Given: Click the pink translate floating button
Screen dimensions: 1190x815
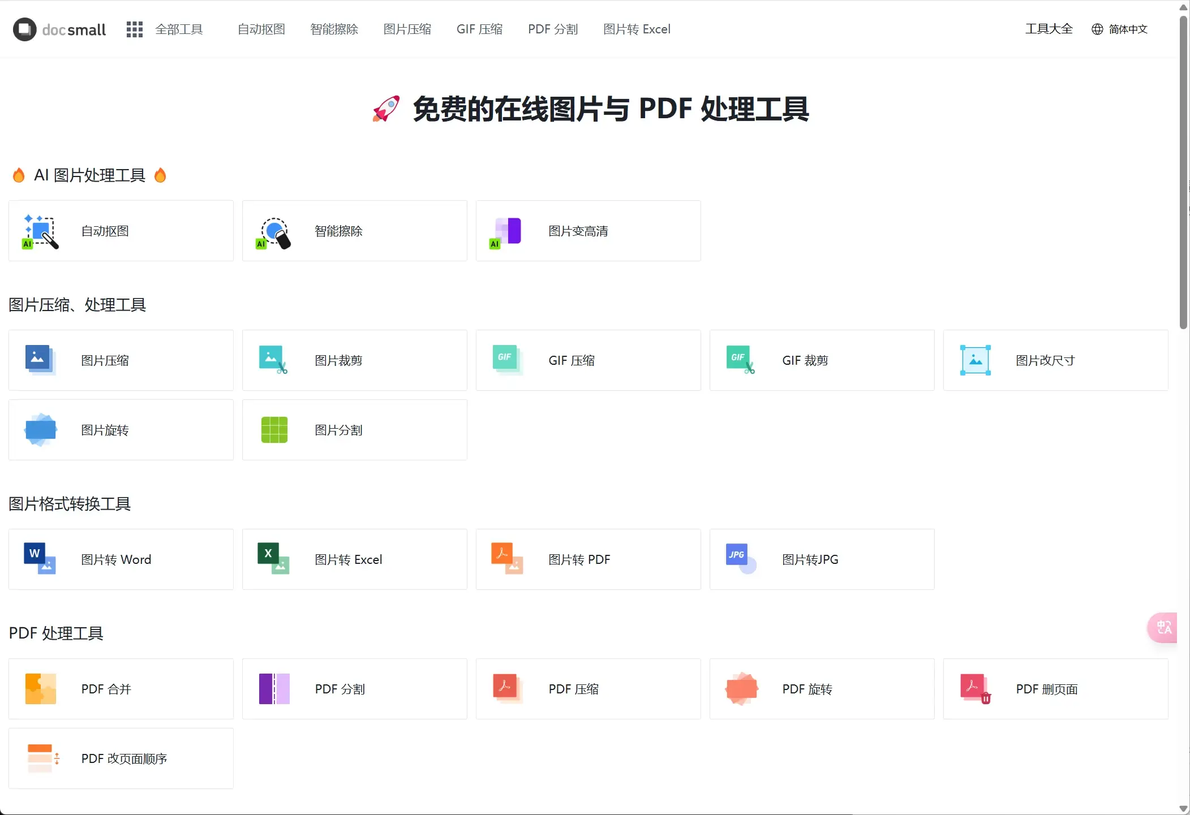Looking at the screenshot, I should pos(1163,627).
